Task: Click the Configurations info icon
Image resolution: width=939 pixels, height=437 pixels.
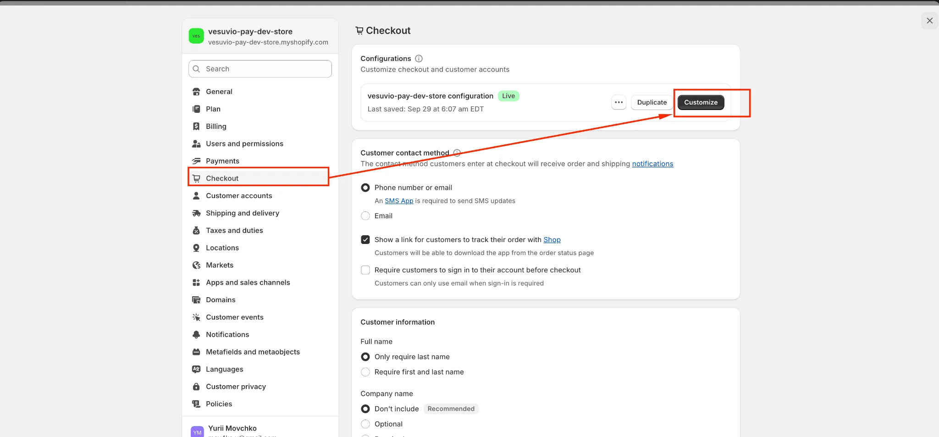Action: pyautogui.click(x=419, y=59)
